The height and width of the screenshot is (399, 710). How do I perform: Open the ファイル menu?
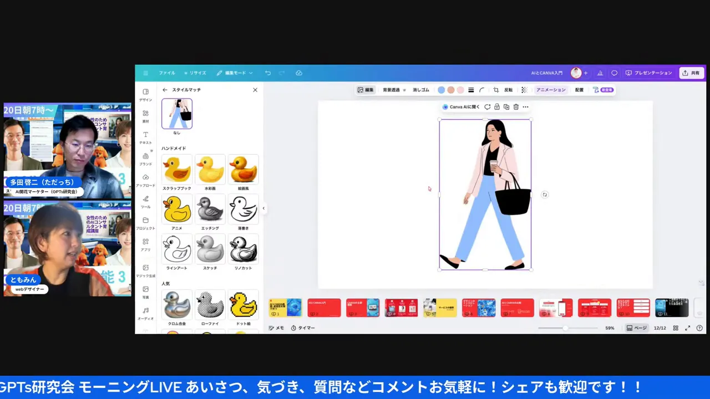tap(166, 73)
